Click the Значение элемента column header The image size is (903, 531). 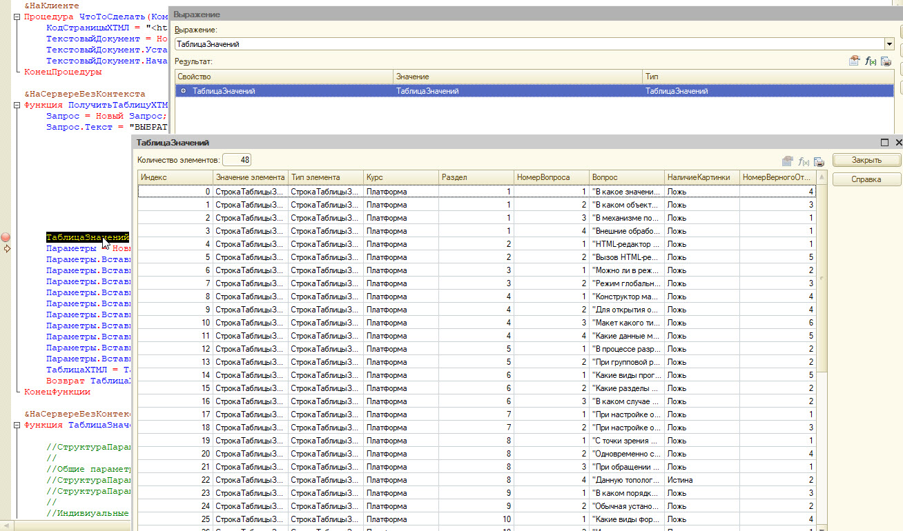(251, 177)
